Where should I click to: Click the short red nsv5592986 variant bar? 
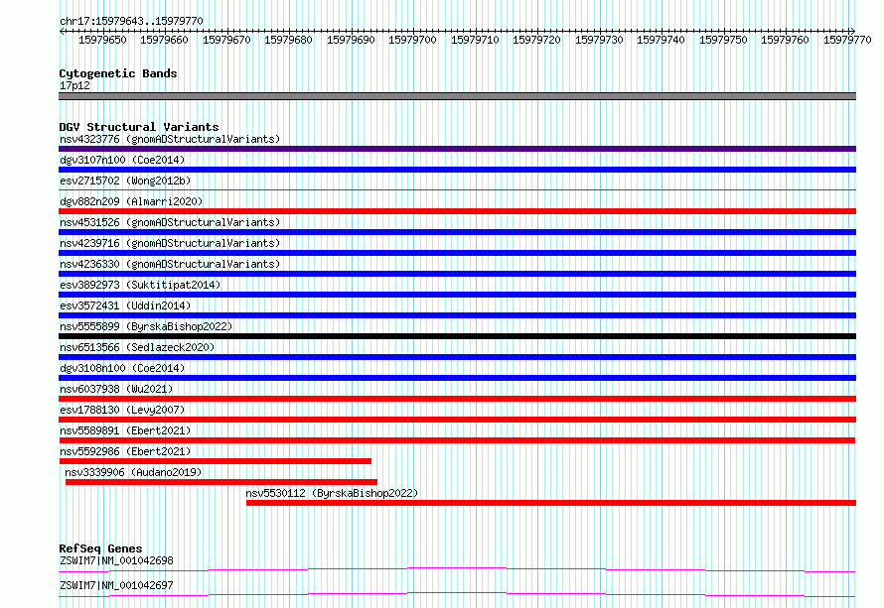tap(216, 461)
